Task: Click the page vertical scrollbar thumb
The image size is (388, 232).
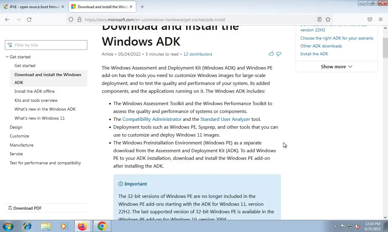Action: coord(385,48)
